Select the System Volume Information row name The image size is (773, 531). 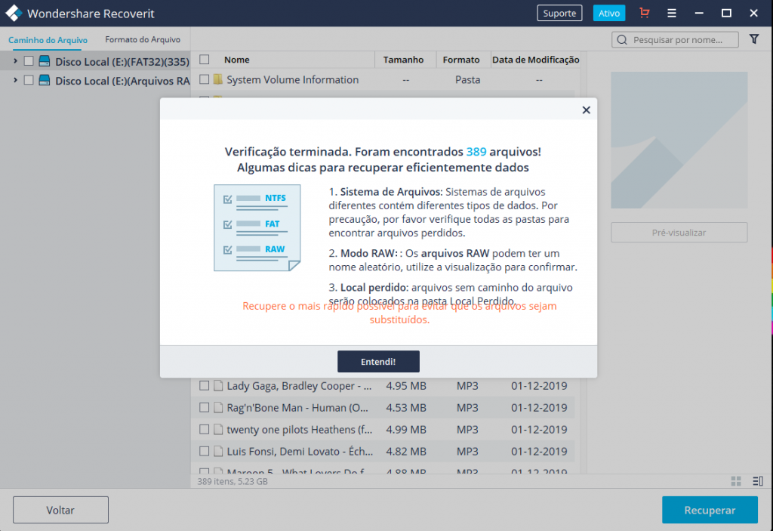pos(292,79)
